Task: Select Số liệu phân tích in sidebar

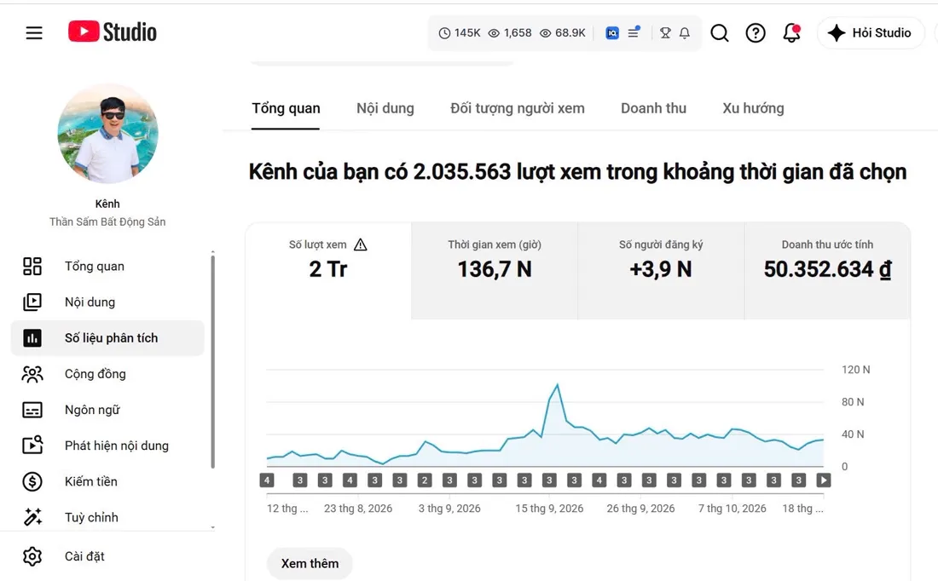Action: tap(107, 337)
